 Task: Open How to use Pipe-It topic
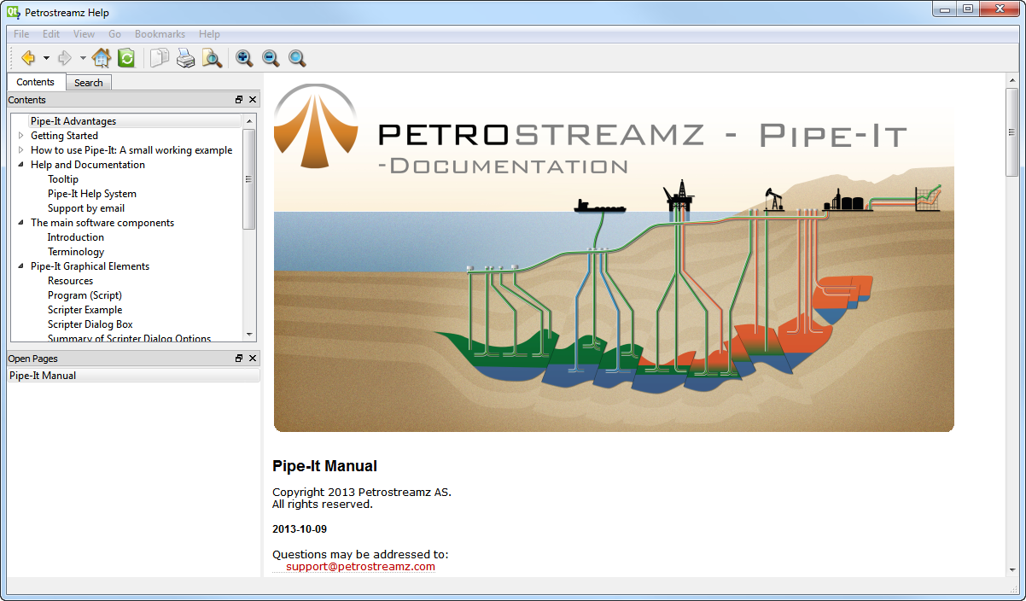(131, 150)
